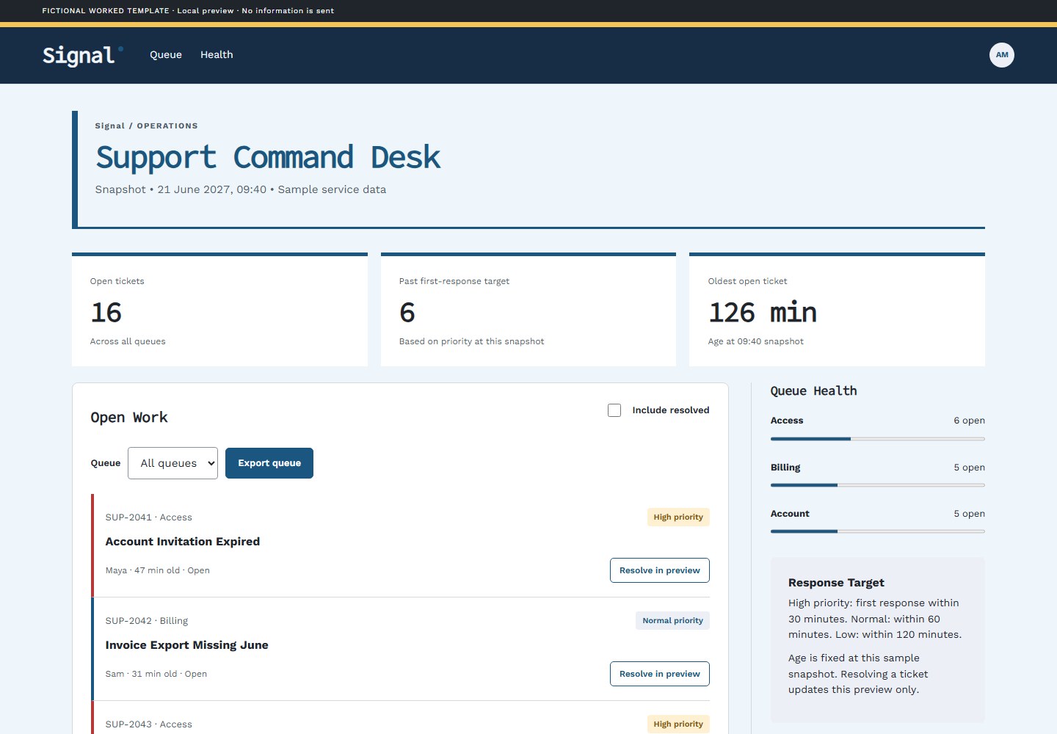Screen dimensions: 1057x734
Task: Click the Access queue progress bar
Action: click(878, 439)
